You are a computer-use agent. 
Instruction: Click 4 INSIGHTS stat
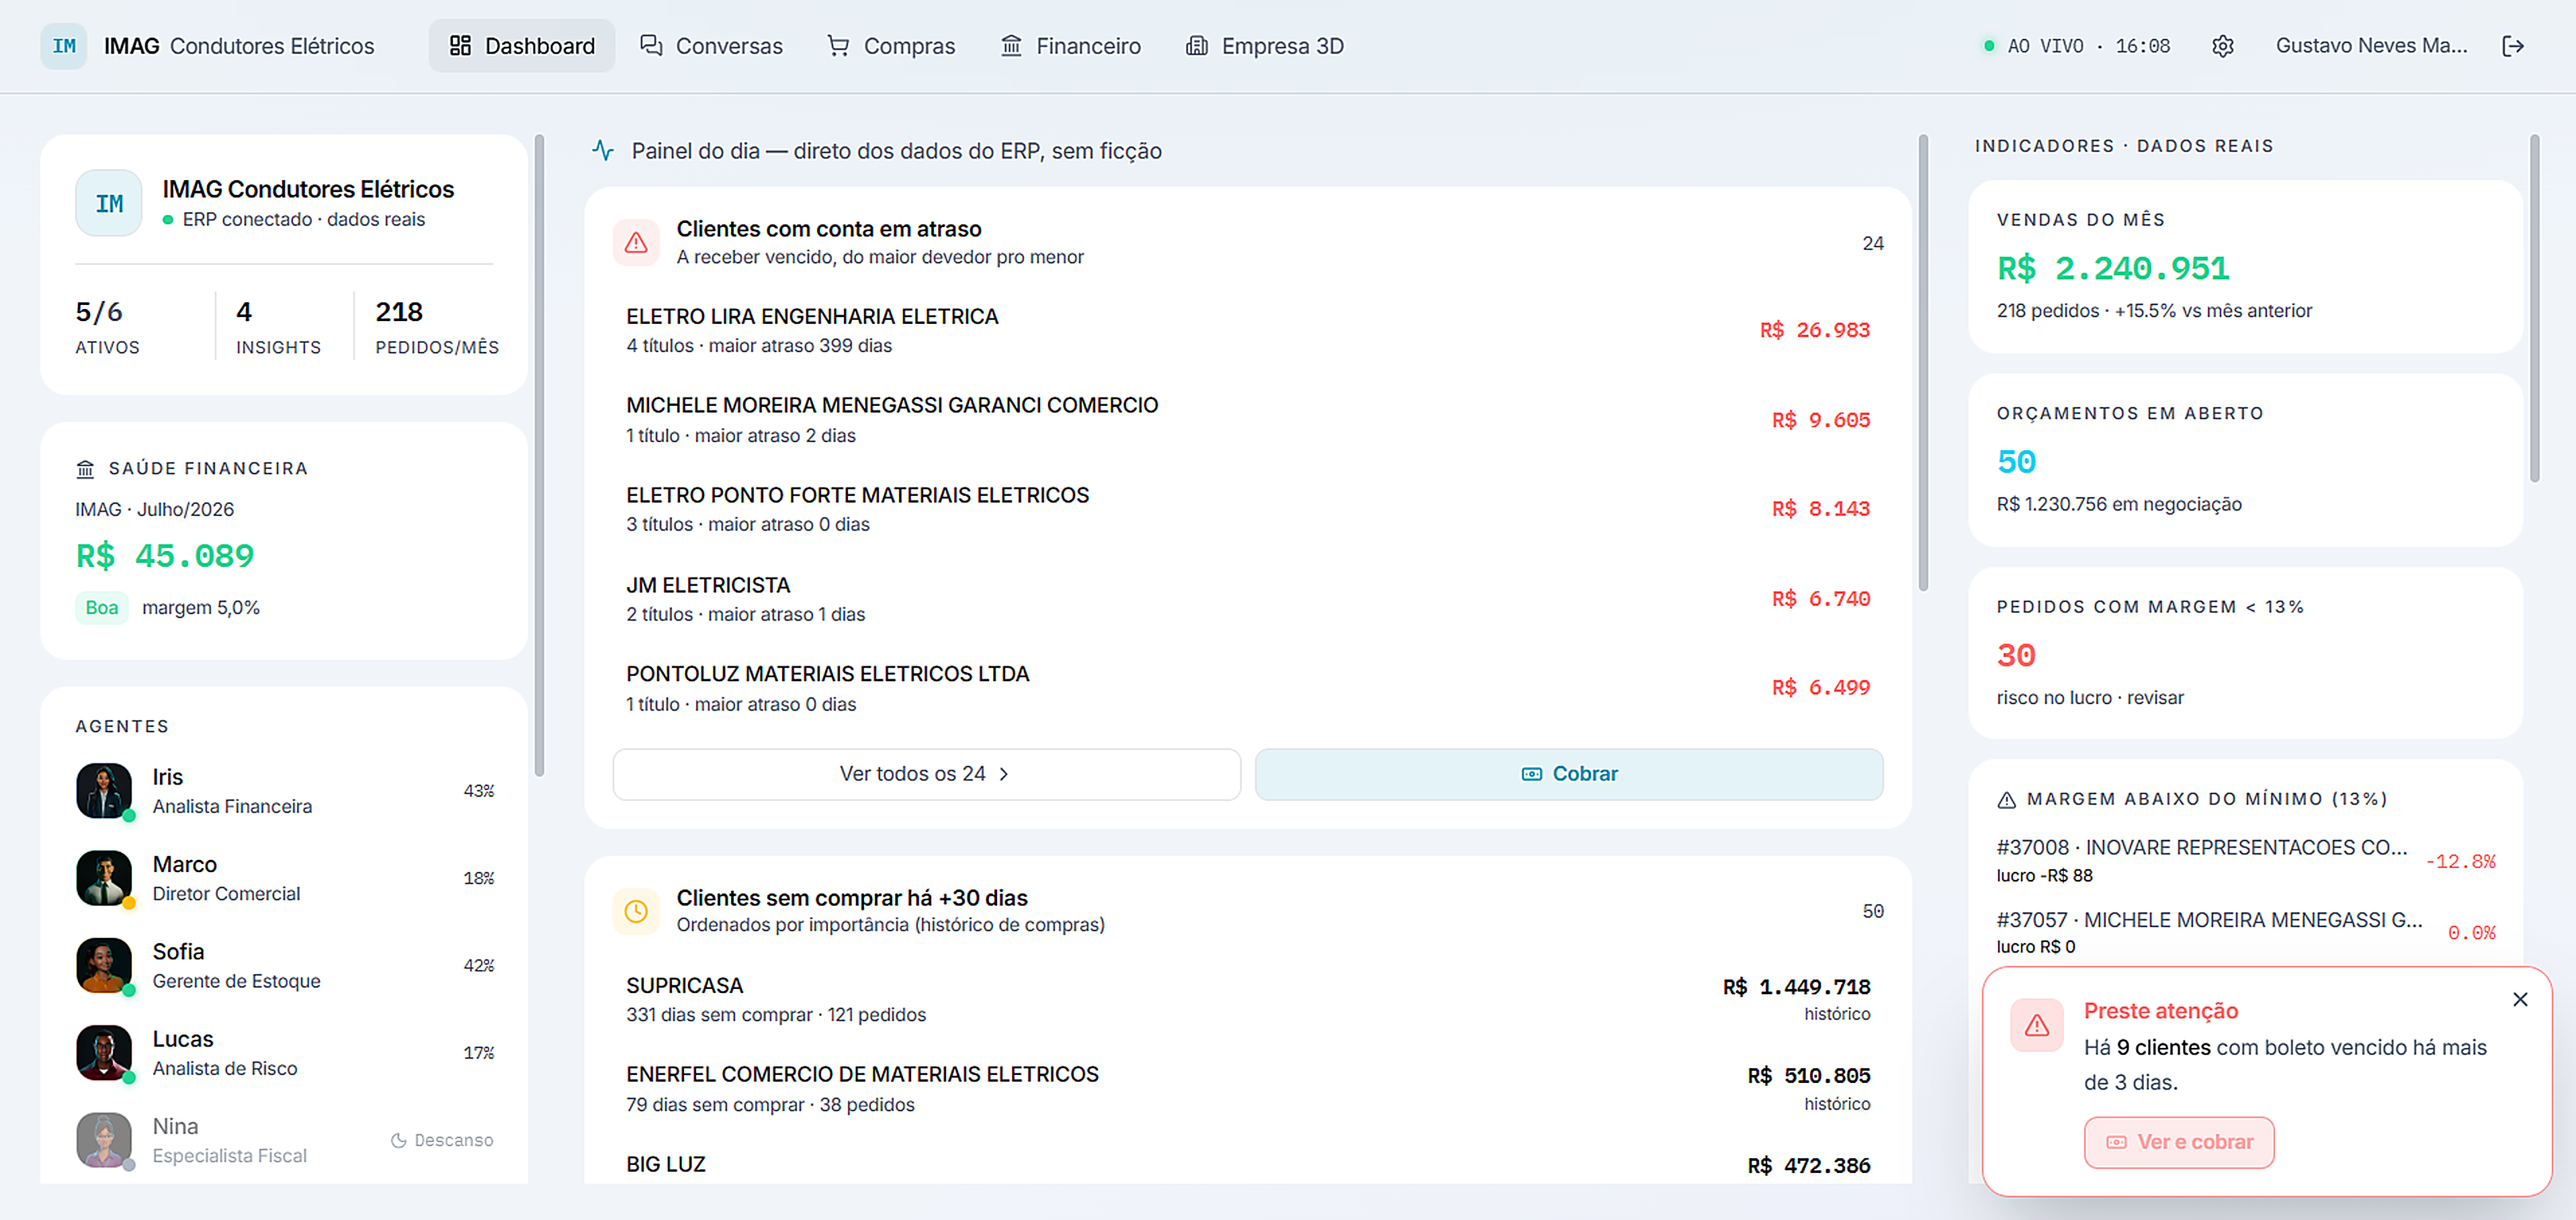pos(278,327)
